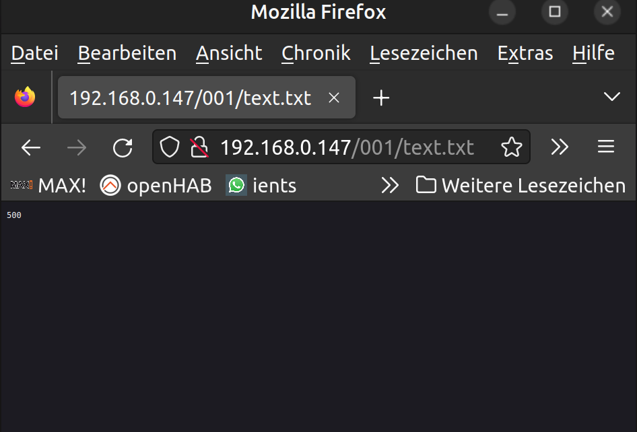Viewport: 637px width, 432px height.
Task: Open the Datei menu
Action: click(x=35, y=53)
